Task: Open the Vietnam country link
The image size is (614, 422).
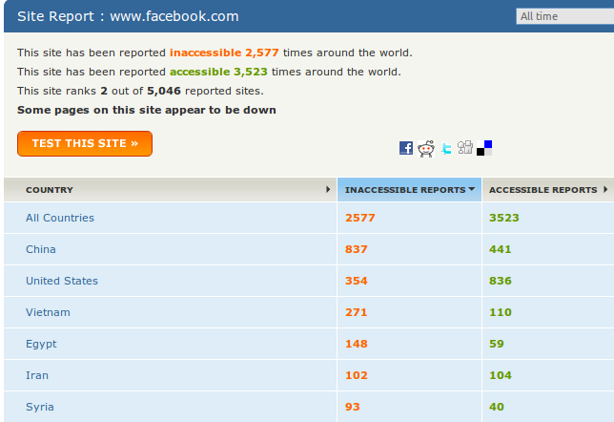Action: pyautogui.click(x=48, y=312)
